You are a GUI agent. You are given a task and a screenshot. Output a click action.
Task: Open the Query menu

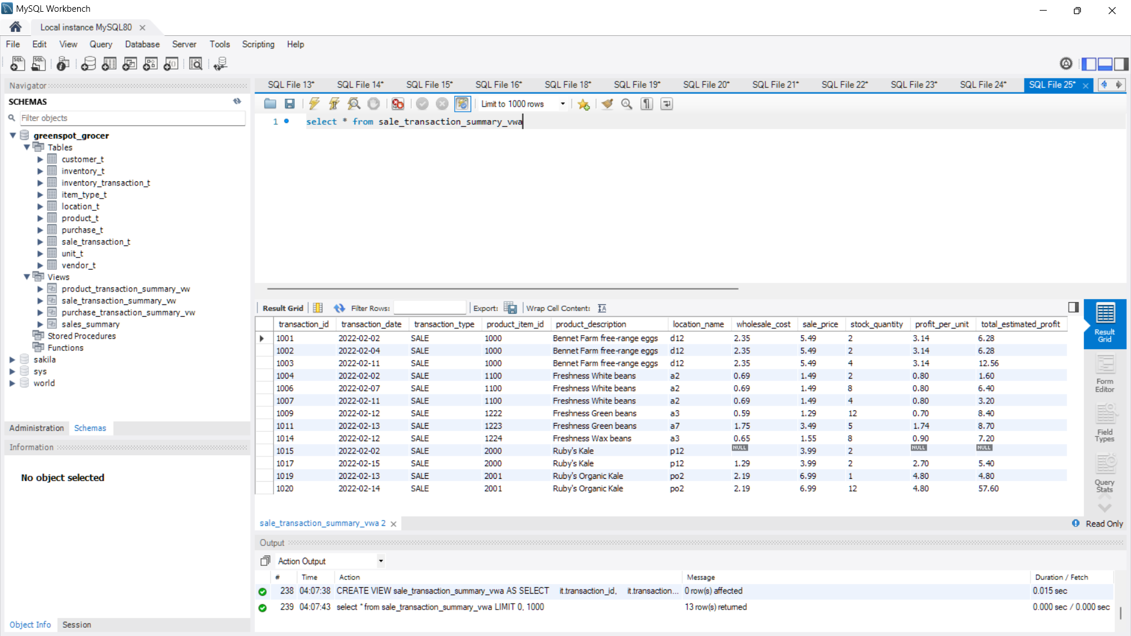point(101,44)
